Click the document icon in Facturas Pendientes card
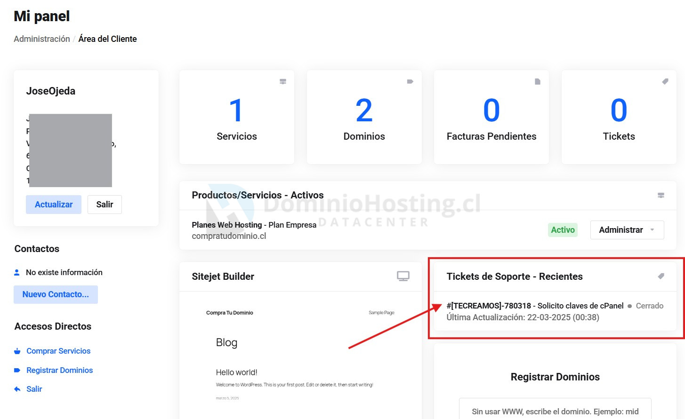The width and height of the screenshot is (685, 419). coord(538,81)
